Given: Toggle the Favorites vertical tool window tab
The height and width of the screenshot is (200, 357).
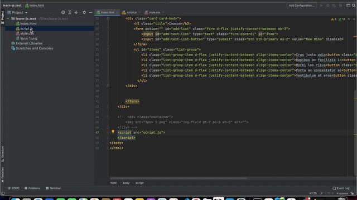Looking at the screenshot, I should click(x=2, y=174).
